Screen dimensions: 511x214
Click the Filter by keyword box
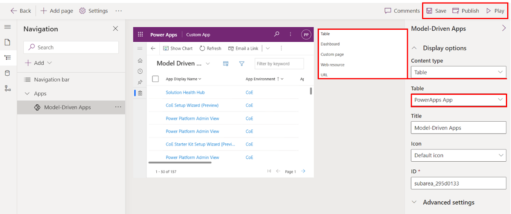279,64
